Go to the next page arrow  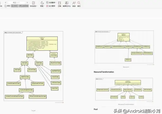(x=27, y=2)
